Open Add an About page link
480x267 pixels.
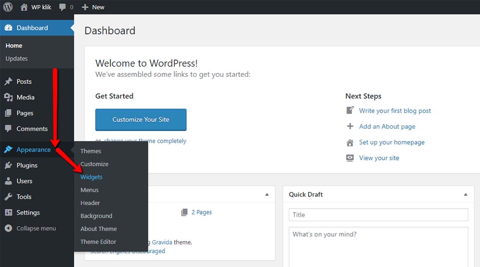point(387,126)
